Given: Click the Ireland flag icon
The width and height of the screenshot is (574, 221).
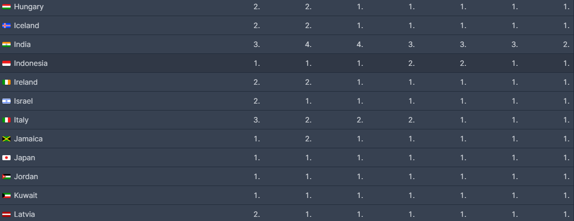Looking at the screenshot, I should coord(6,82).
